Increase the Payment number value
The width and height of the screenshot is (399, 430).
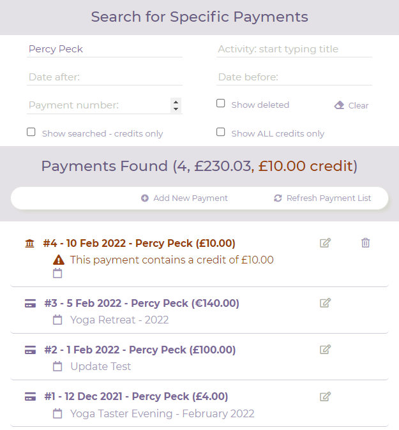(176, 101)
